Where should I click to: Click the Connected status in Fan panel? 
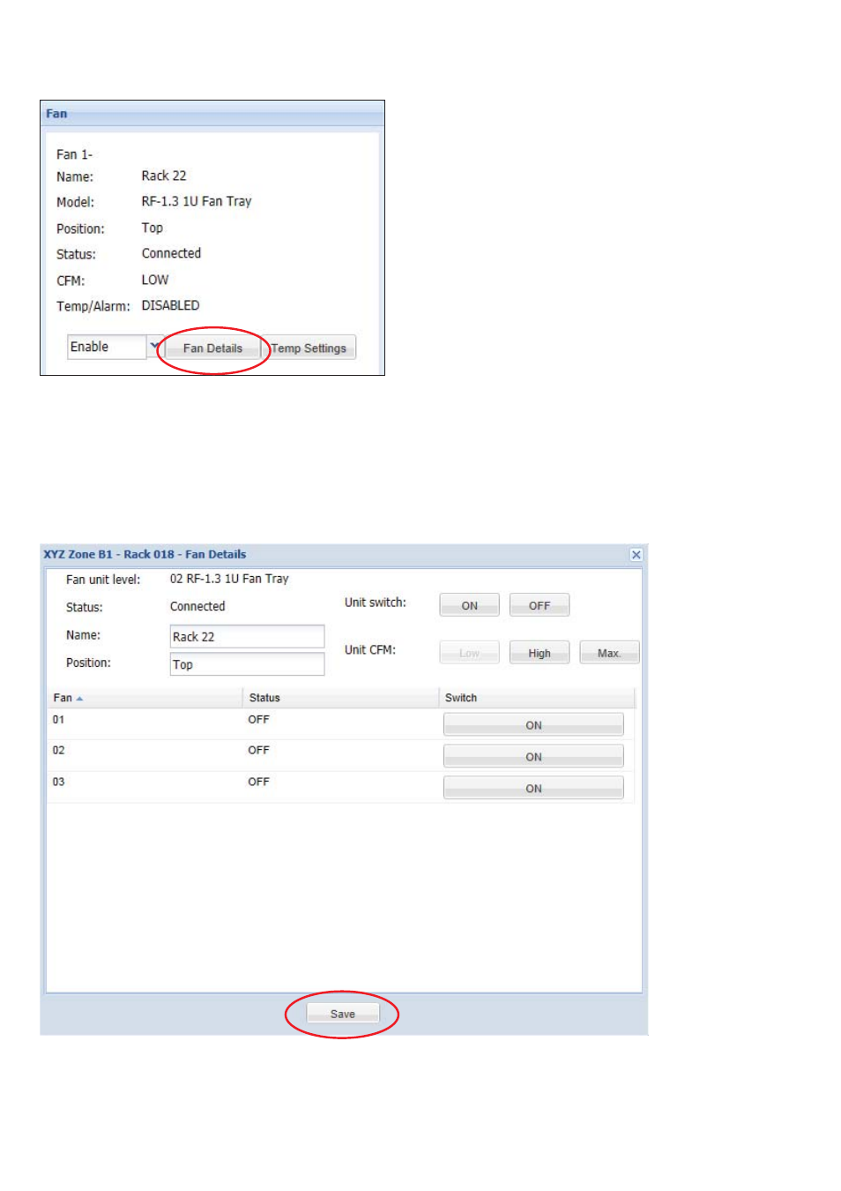click(x=171, y=253)
